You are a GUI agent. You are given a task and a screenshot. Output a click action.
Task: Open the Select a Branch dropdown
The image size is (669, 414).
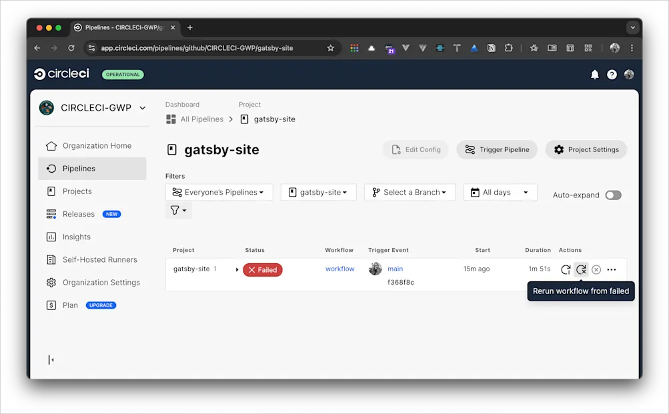point(410,192)
